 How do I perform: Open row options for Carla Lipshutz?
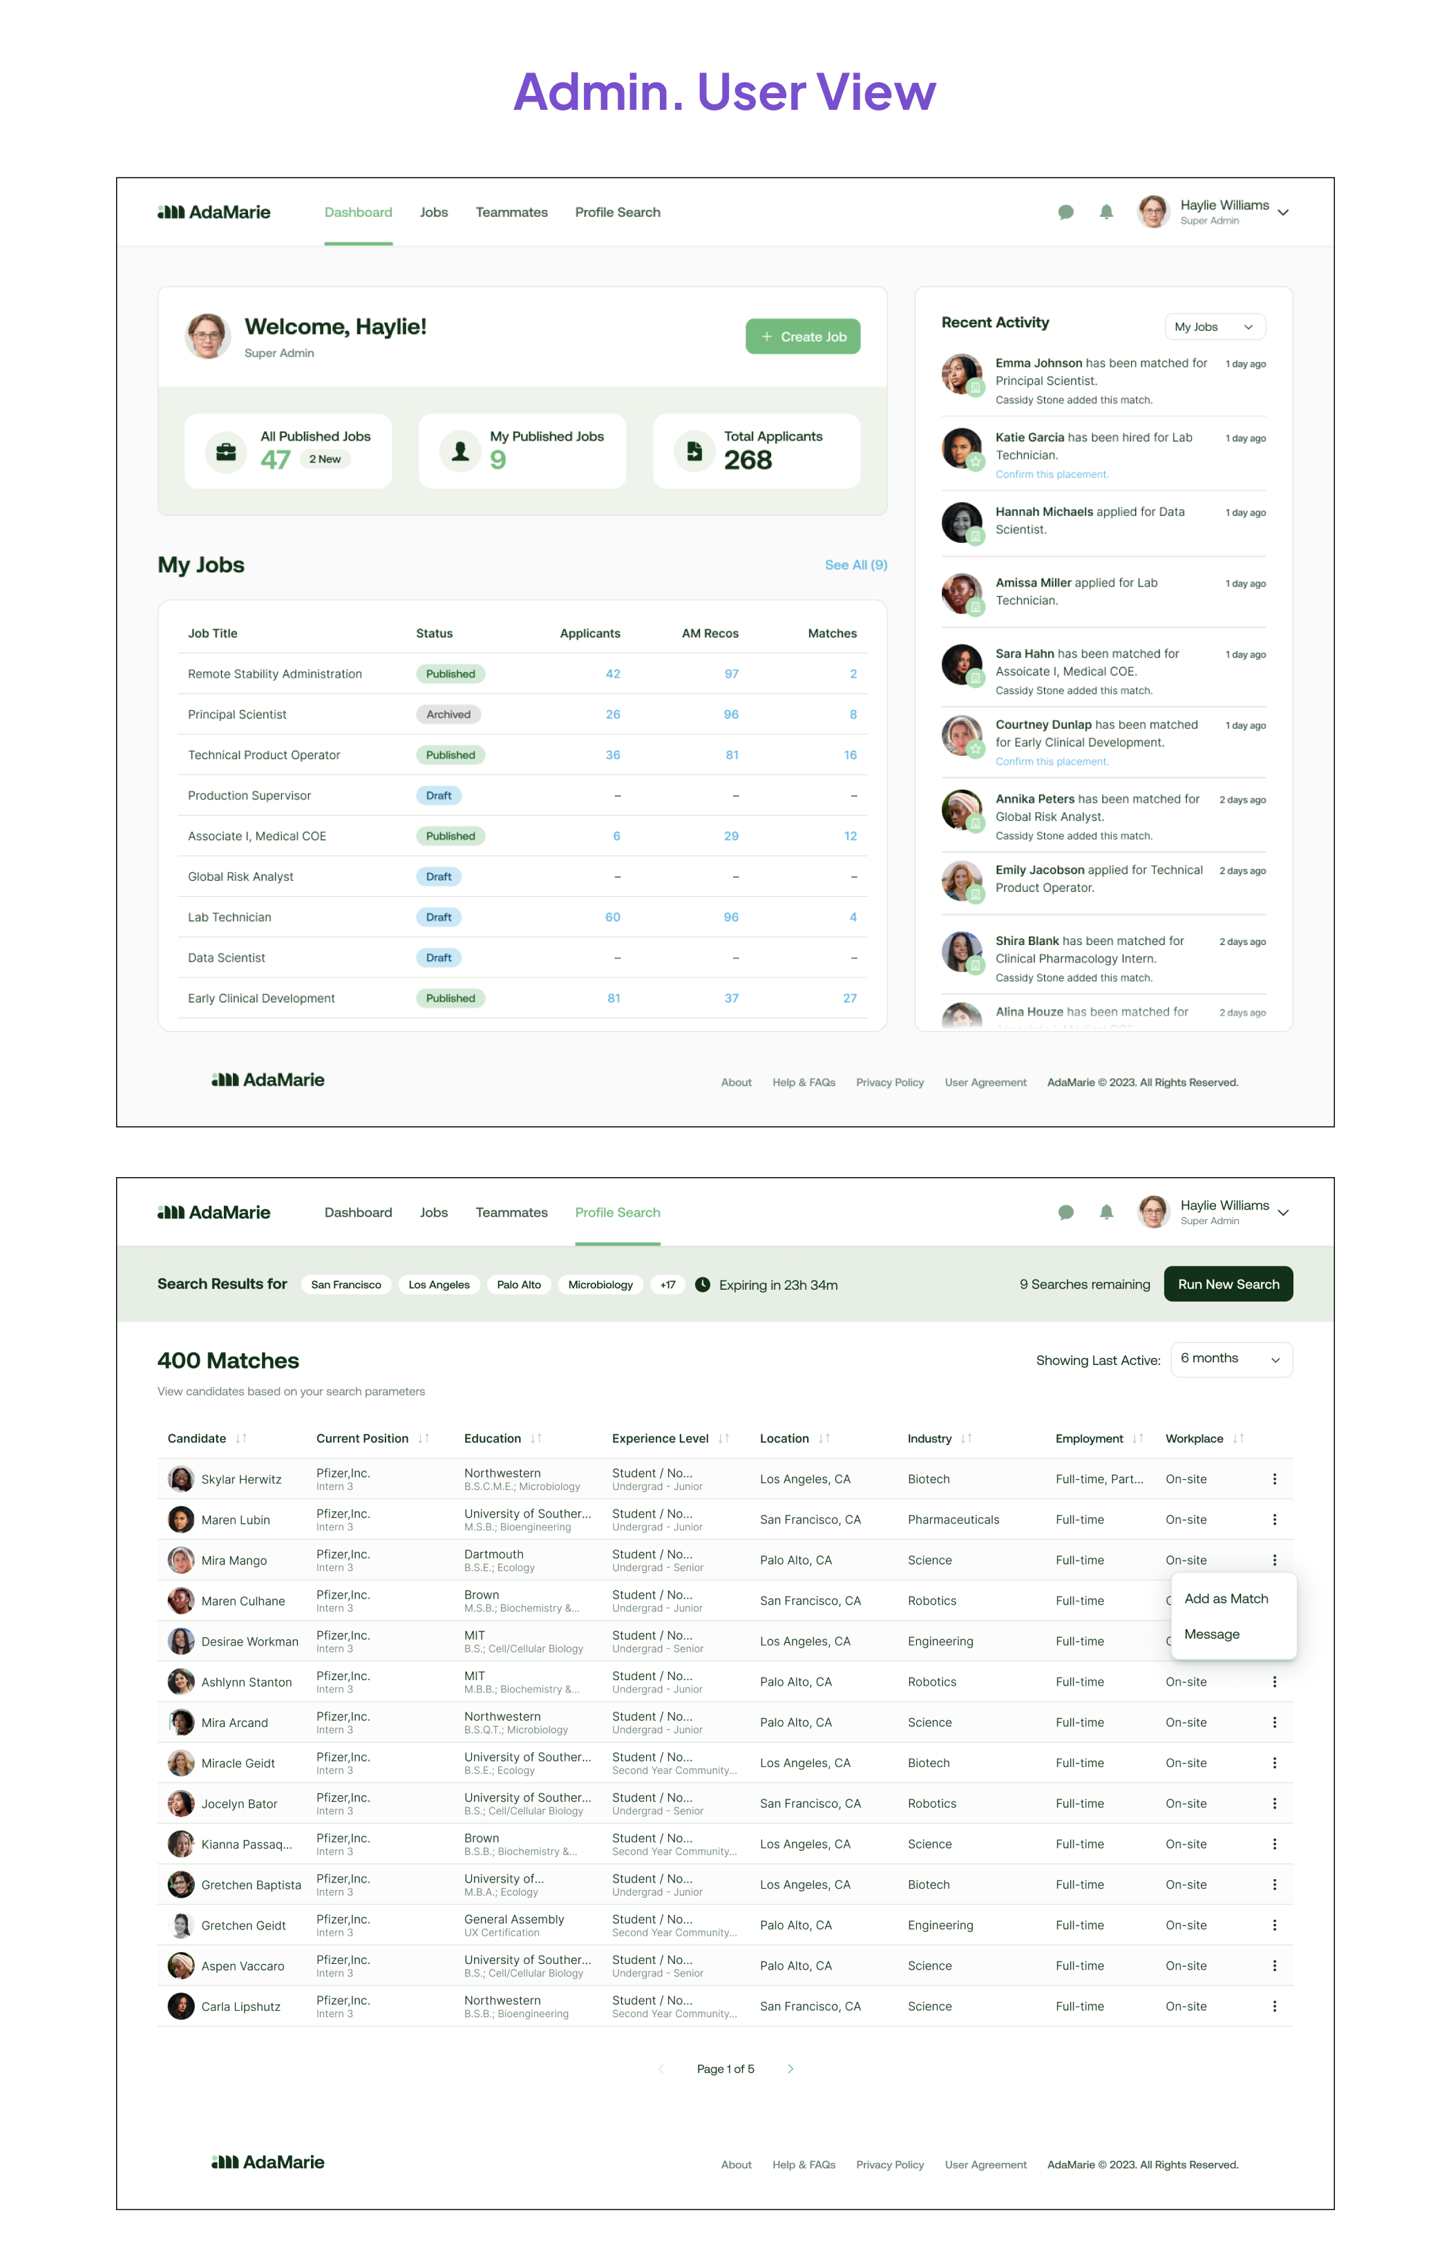point(1274,2007)
